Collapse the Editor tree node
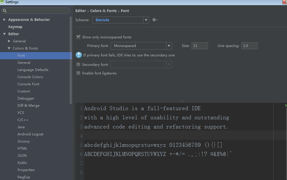 [4, 34]
